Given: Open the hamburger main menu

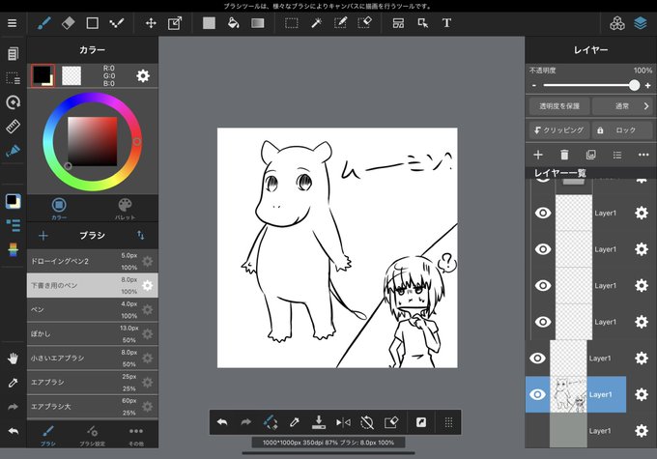Looking at the screenshot, I should (13, 23).
